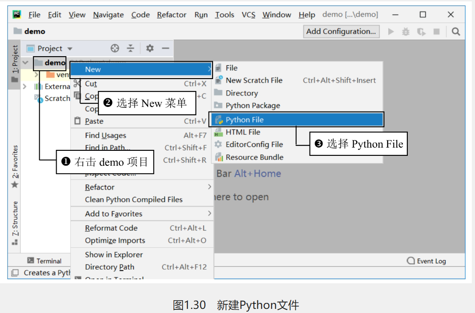The height and width of the screenshot is (313, 475).
Task: Expand the Refactor submenu arrow
Action: coord(209,187)
